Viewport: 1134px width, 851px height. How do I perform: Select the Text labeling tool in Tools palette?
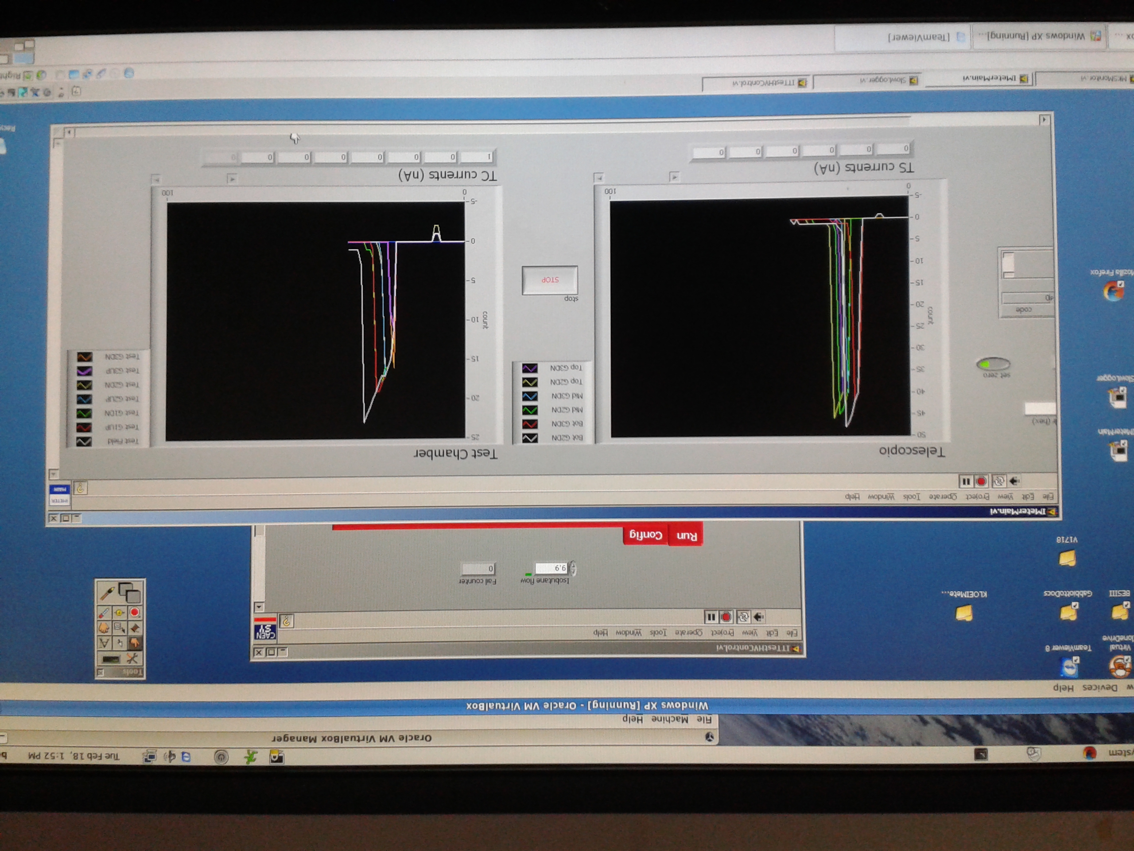(x=105, y=643)
